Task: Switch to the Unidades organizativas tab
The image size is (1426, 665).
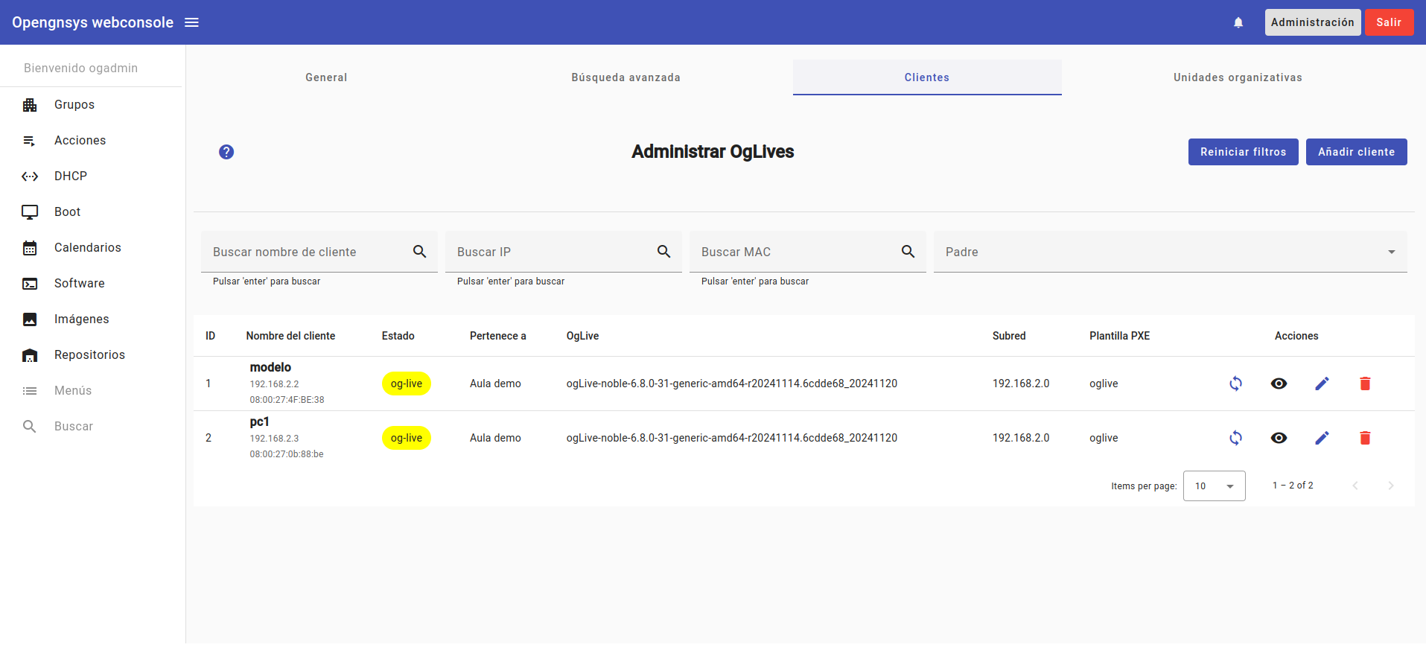Action: coord(1238,77)
